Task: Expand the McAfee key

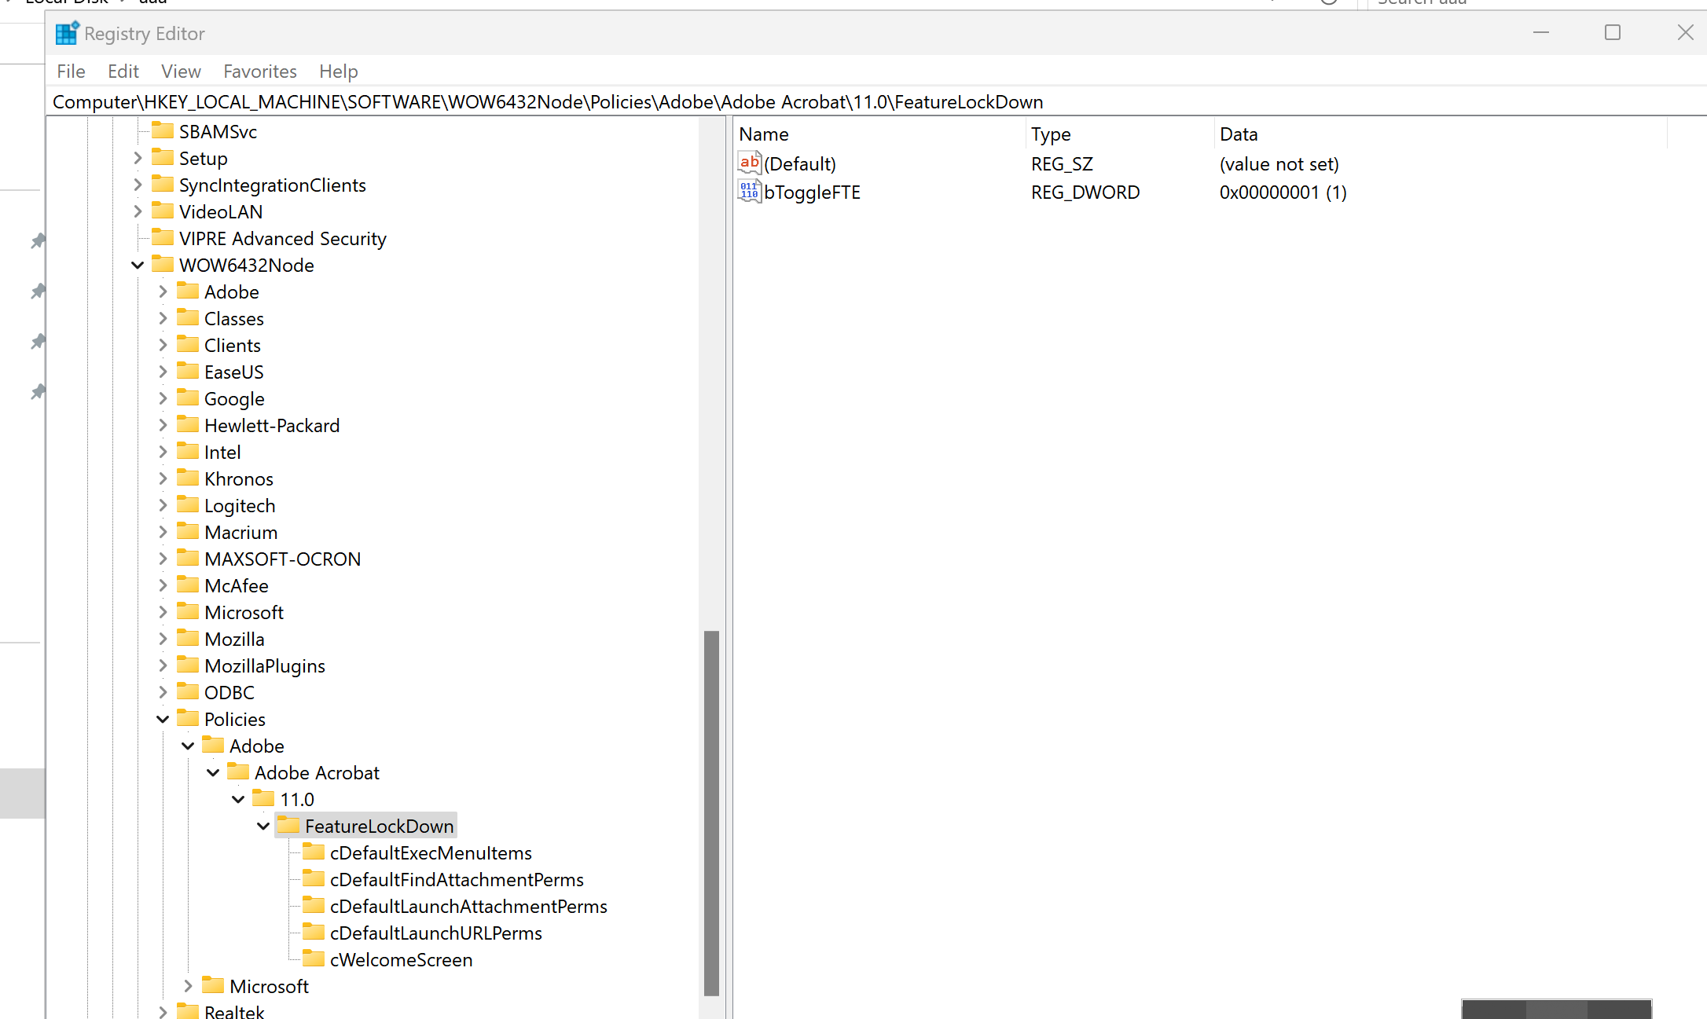Action: click(x=162, y=585)
